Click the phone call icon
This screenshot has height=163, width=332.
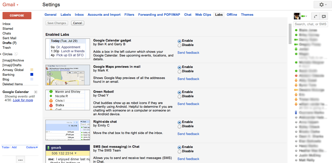(x=315, y=16)
